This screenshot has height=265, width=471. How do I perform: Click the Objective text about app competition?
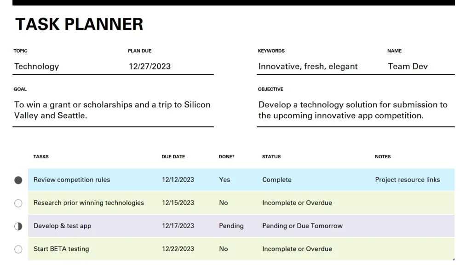click(353, 110)
